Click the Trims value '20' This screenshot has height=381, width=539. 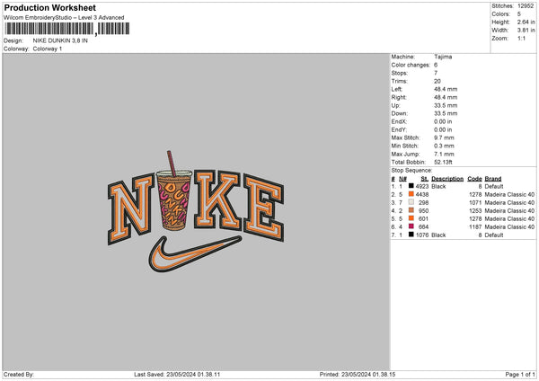click(x=437, y=81)
